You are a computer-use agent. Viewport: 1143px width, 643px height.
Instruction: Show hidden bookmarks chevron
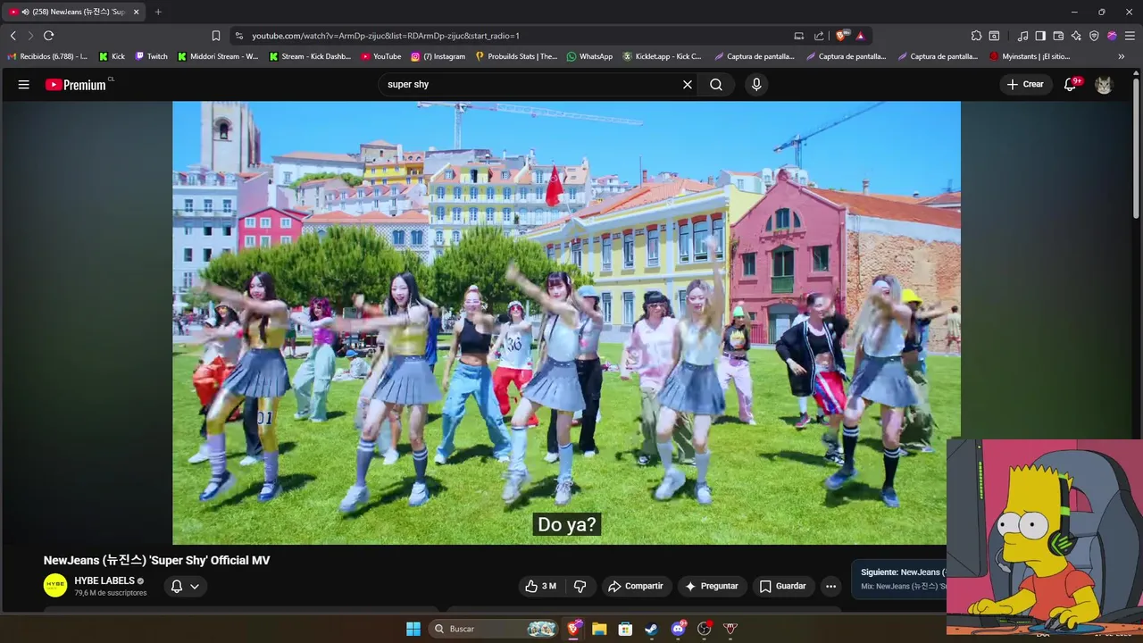click(x=1121, y=56)
